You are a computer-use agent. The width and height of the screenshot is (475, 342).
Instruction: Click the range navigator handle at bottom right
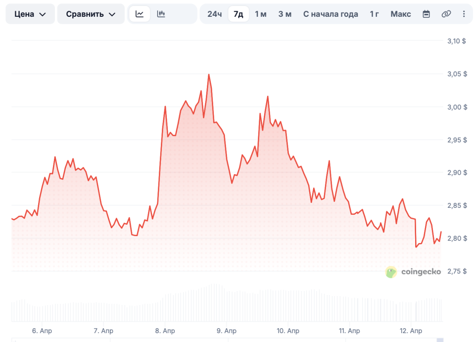pos(439,340)
